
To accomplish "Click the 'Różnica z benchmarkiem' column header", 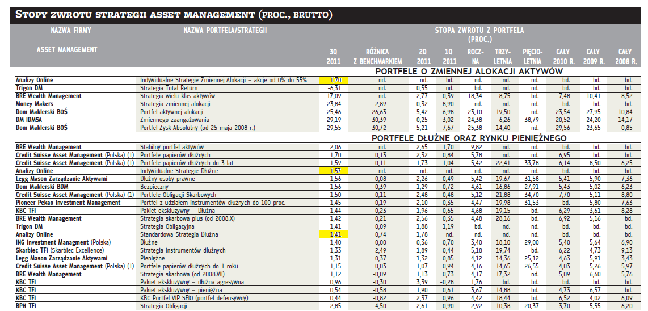I will tap(377, 57).
